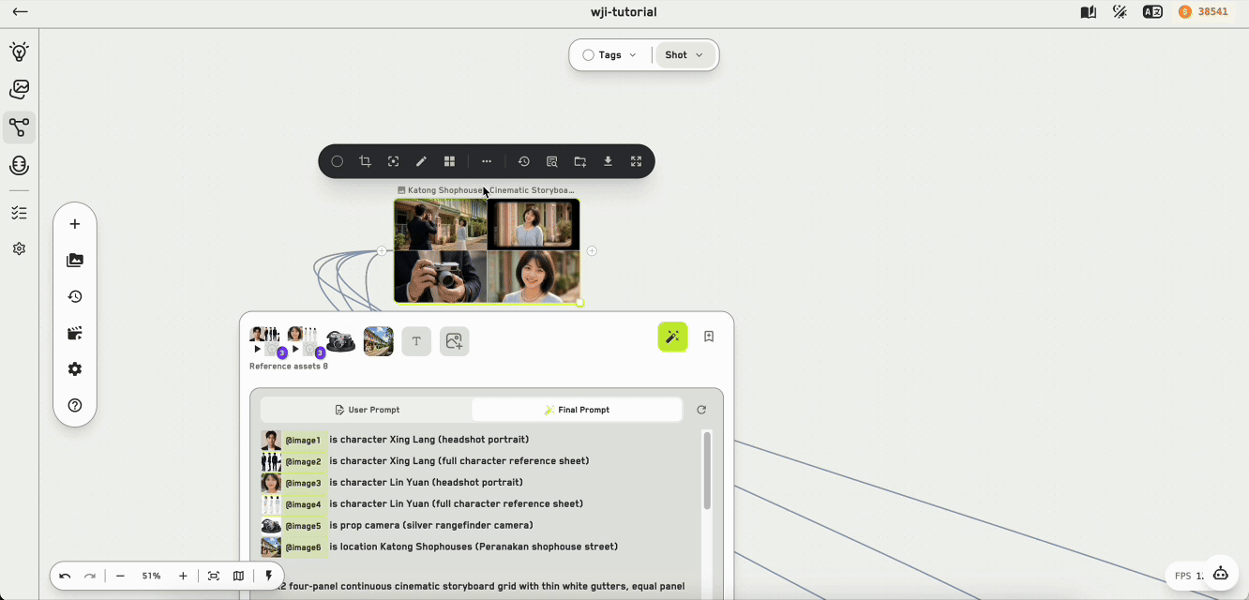Click the prompt panel vertical scrollbar

(707, 471)
